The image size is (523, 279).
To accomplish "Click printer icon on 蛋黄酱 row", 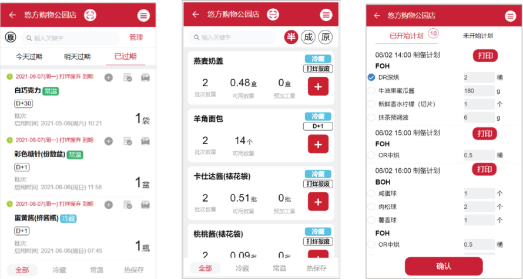I will 145,205.
